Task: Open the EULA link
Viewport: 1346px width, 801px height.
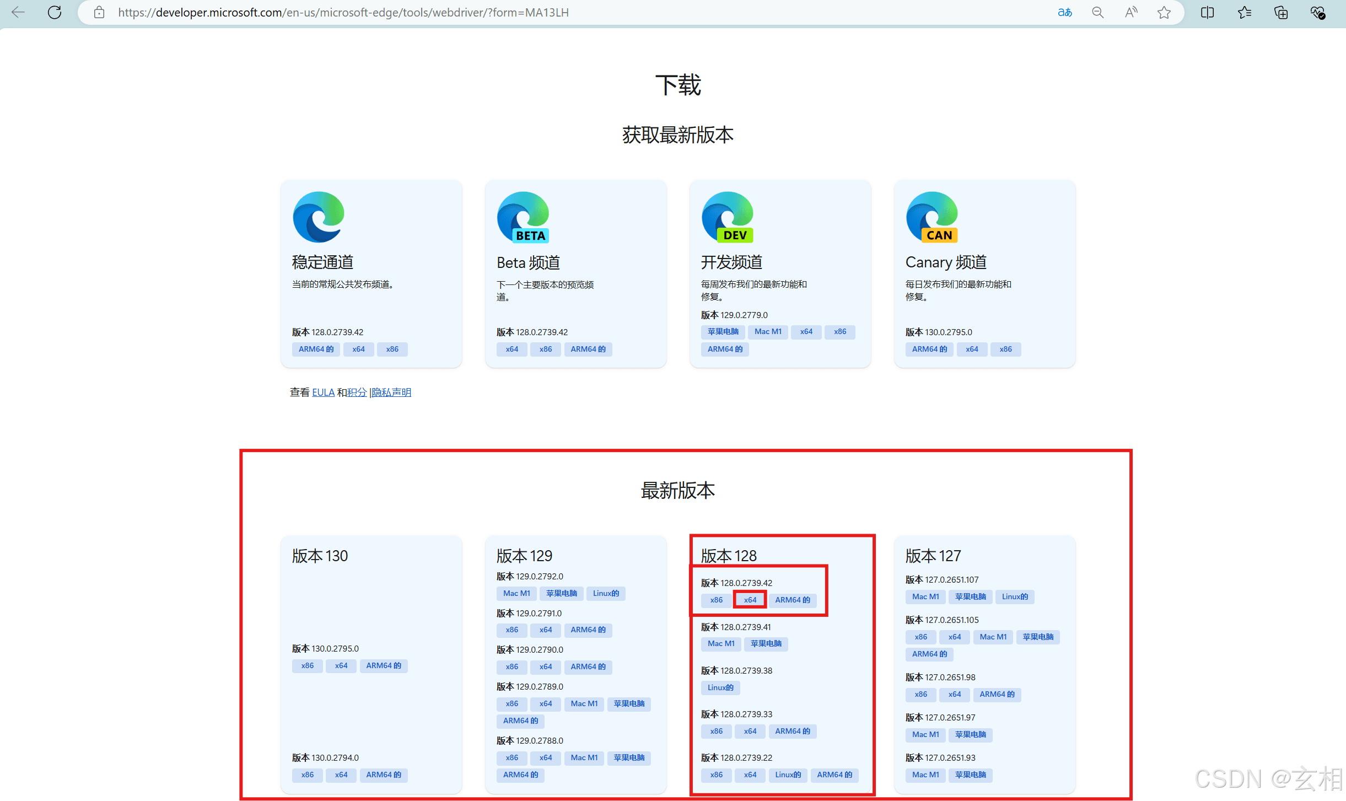Action: (x=323, y=393)
